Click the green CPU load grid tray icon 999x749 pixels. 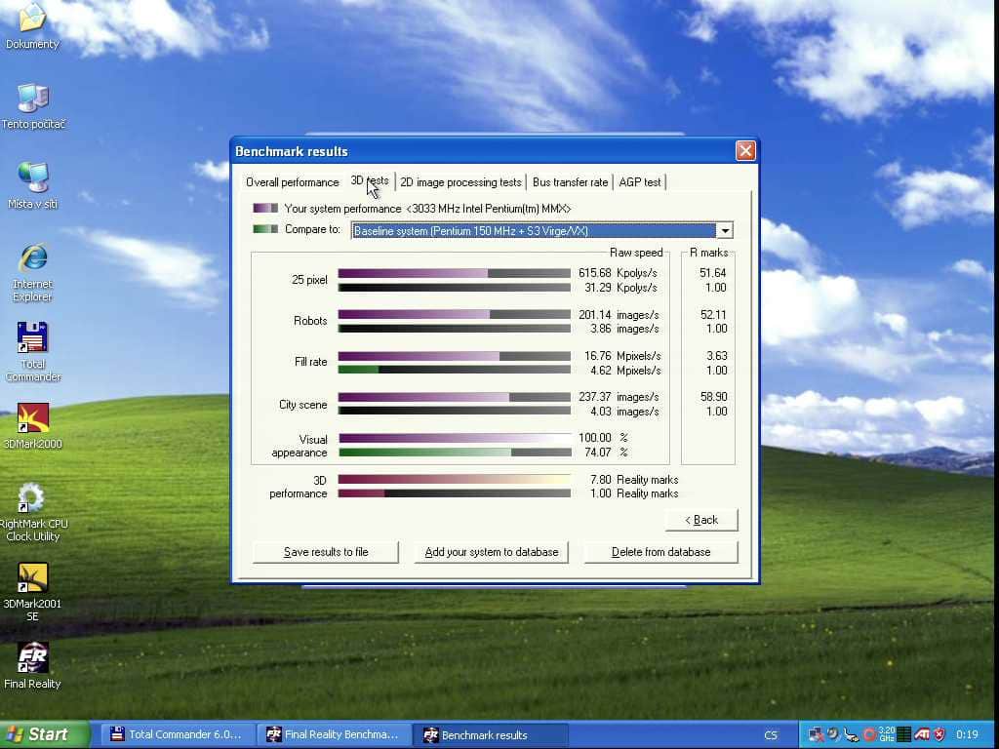903,734
